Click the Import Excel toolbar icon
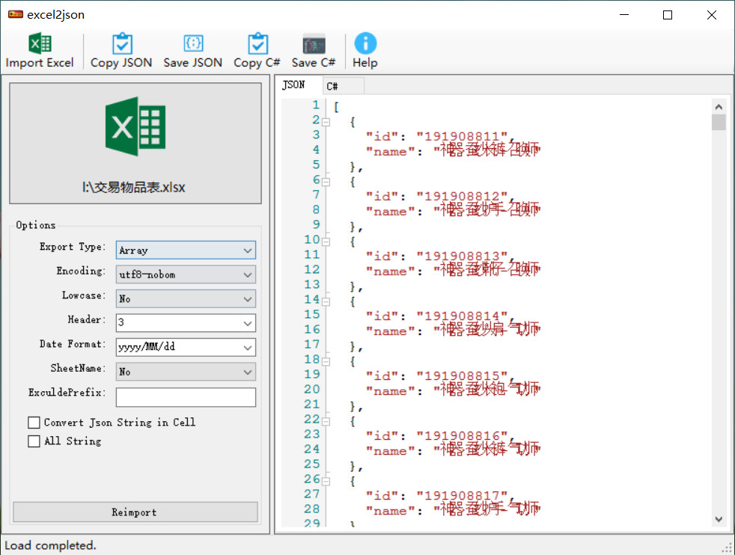The image size is (735, 555). click(x=40, y=44)
